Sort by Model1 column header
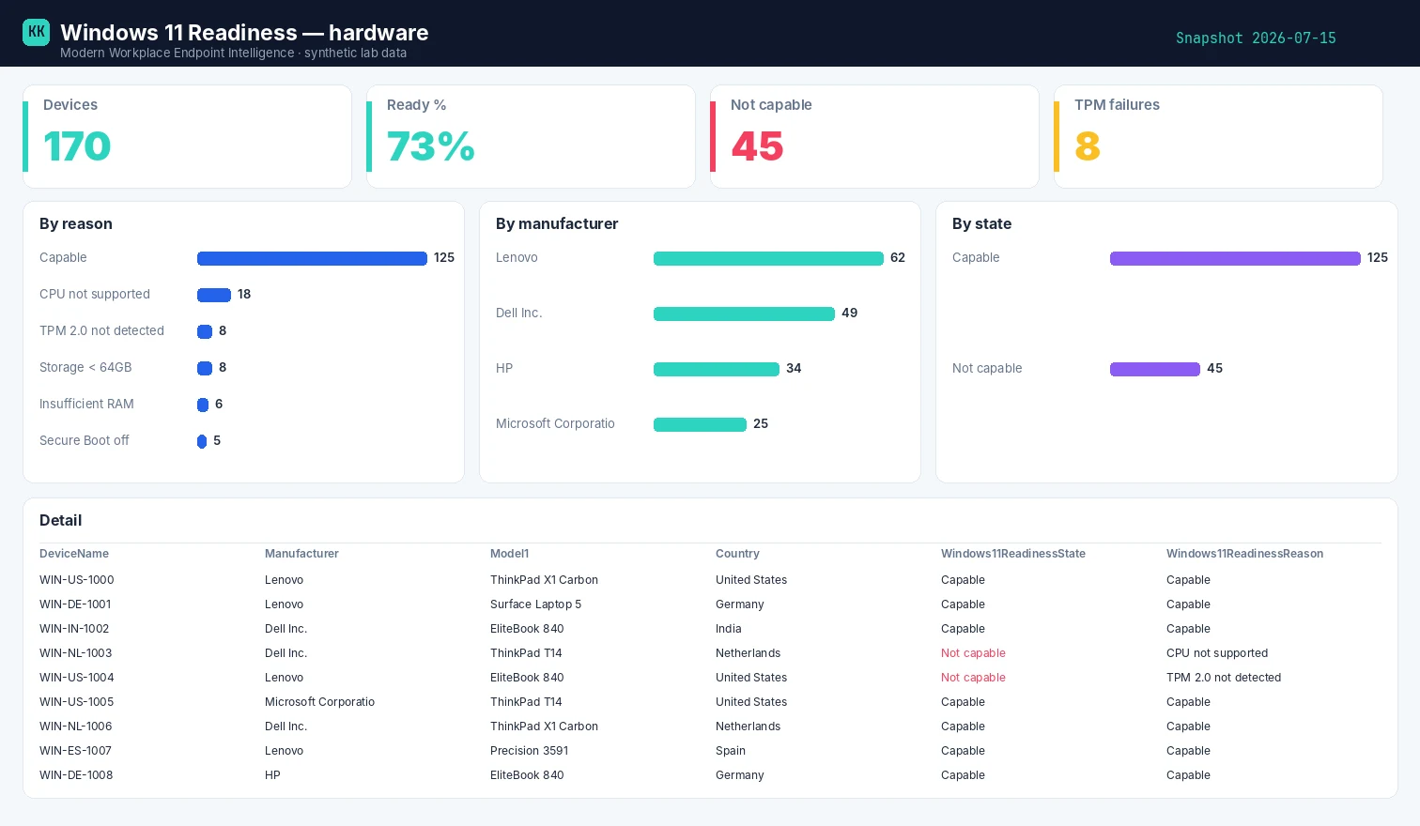The height and width of the screenshot is (826, 1420). pos(510,554)
